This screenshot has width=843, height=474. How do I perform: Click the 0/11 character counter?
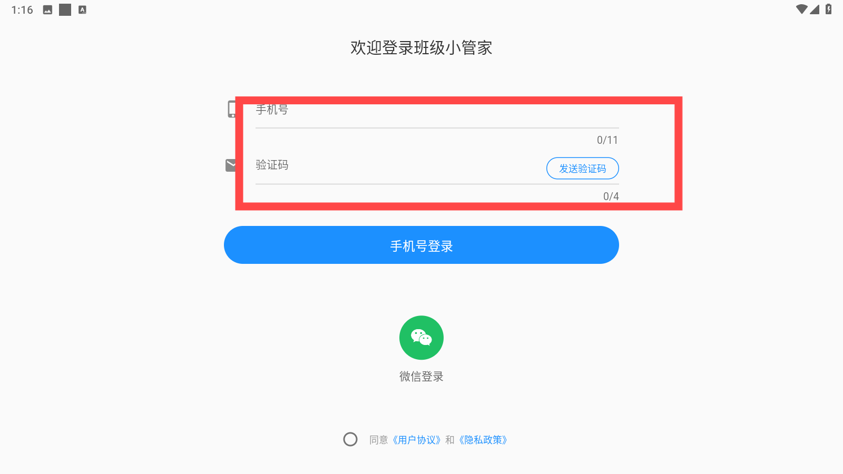pyautogui.click(x=607, y=140)
